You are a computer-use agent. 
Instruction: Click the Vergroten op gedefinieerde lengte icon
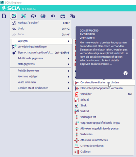tap(77, 123)
